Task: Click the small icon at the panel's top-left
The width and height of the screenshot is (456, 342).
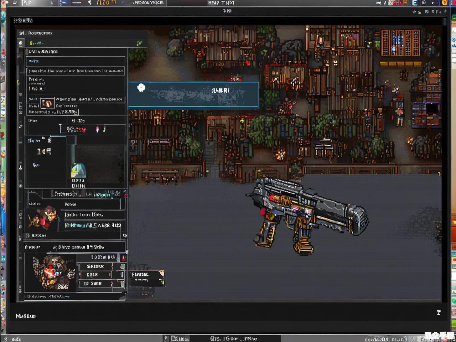Action: pos(21,43)
